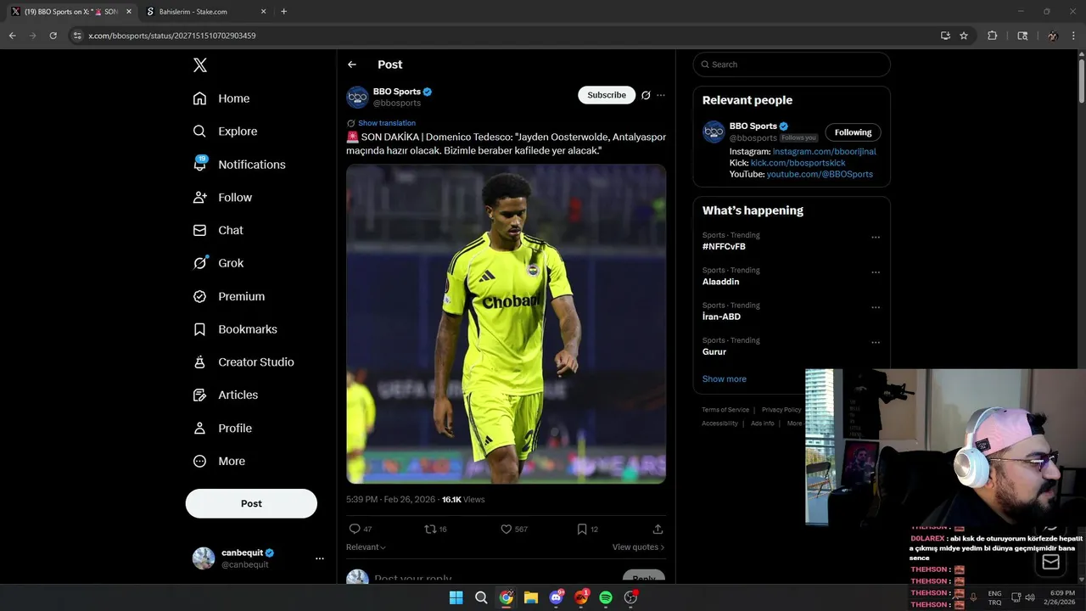Click the address bar URL
The image size is (1086, 611).
point(172,36)
